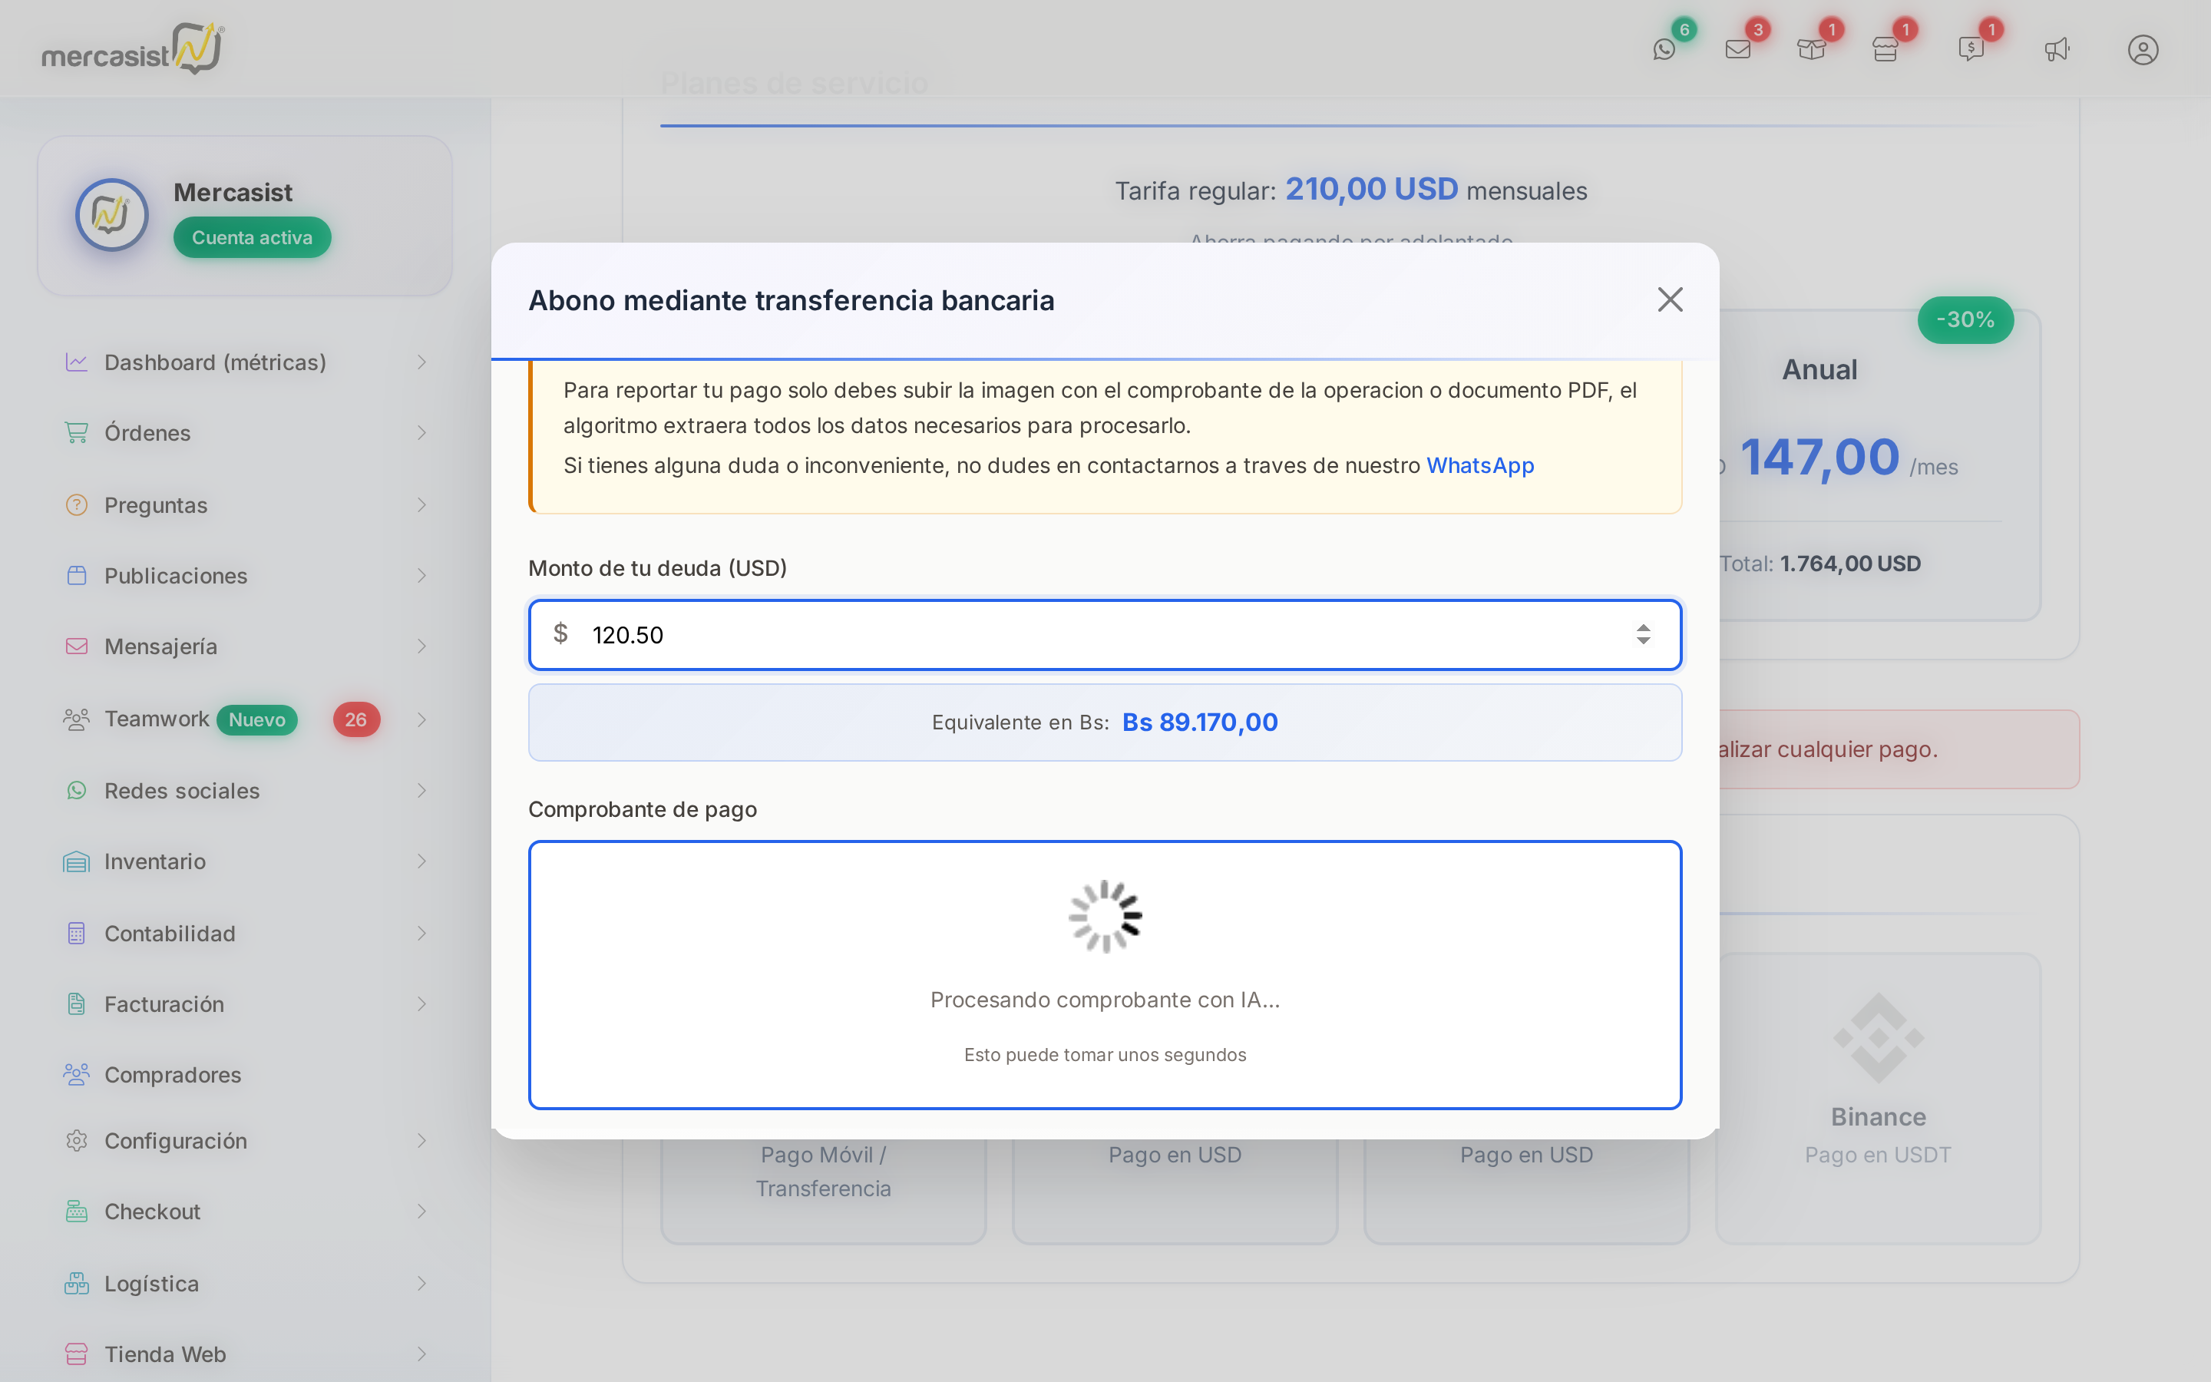This screenshot has width=2211, height=1382.
Task: Select the Binance Pago en USDT card
Action: [1878, 1098]
